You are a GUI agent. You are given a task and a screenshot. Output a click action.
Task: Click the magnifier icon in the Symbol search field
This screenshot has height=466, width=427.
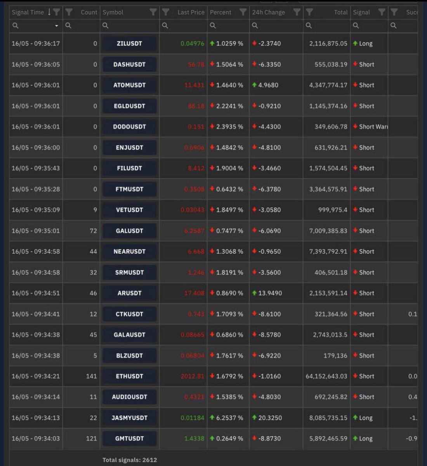click(105, 26)
